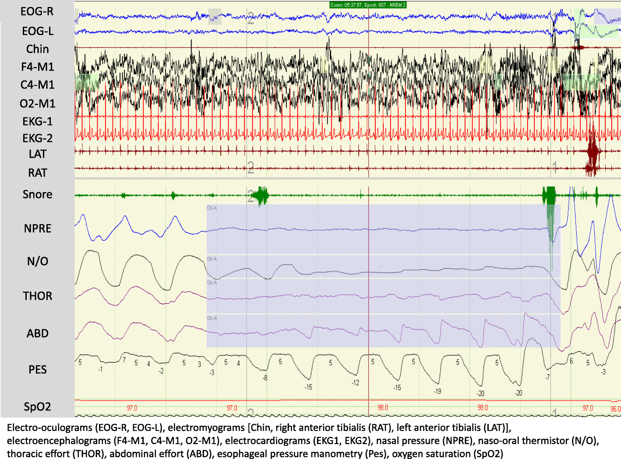The width and height of the screenshot is (621, 459).
Task: Click the cursor time and epoch label
Action: click(x=368, y=5)
